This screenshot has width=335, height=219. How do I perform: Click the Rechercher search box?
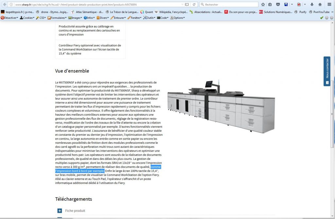pyautogui.click(x=229, y=5)
